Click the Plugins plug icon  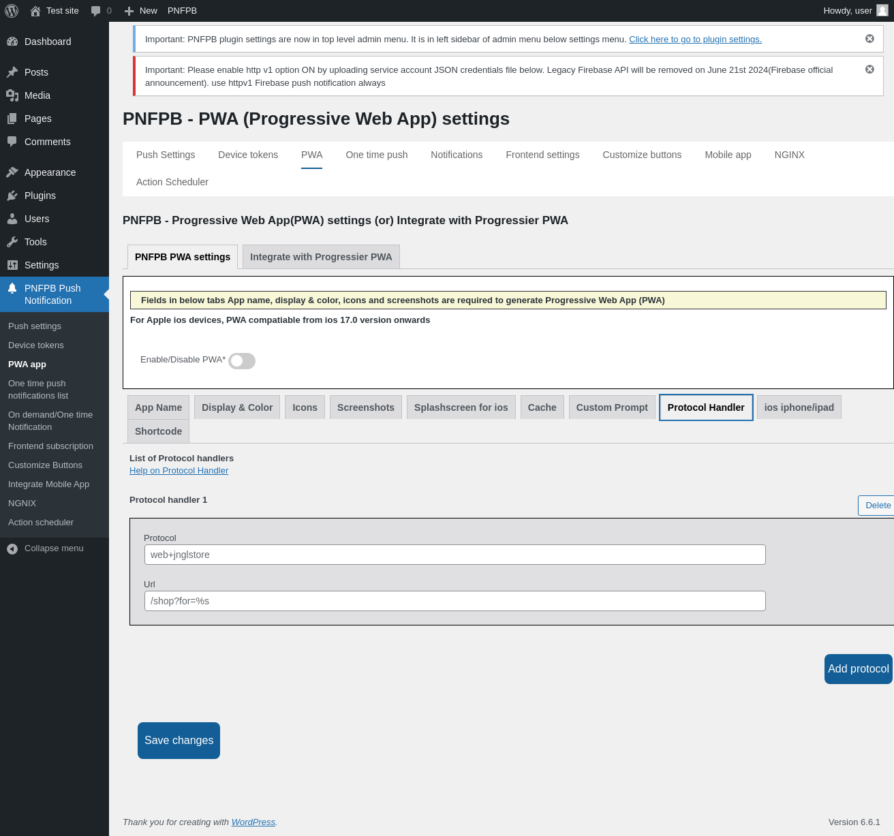pos(12,196)
